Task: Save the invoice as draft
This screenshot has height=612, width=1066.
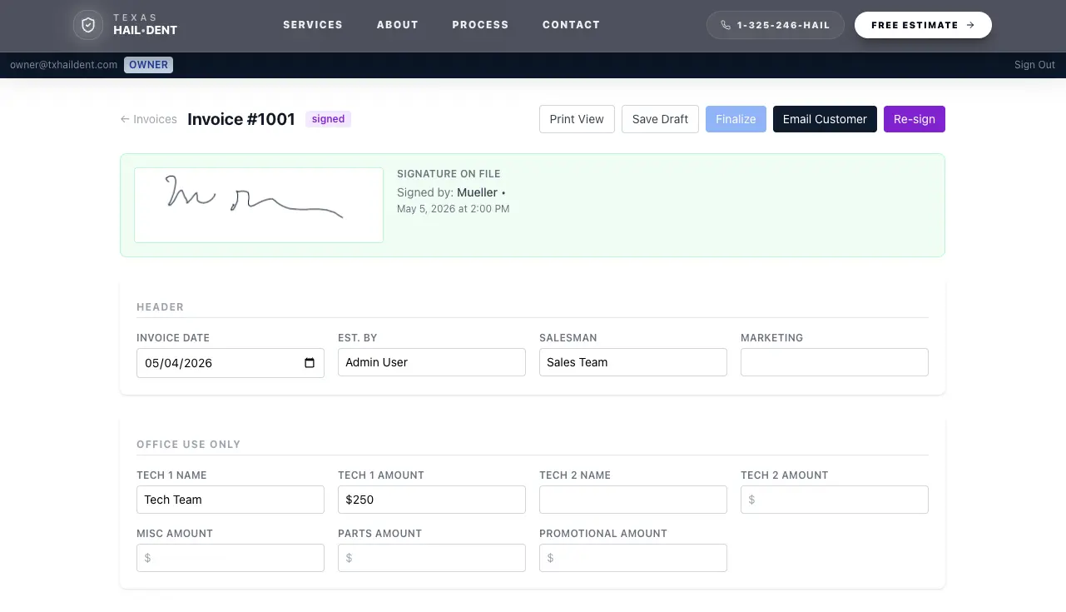Action: pos(660,119)
